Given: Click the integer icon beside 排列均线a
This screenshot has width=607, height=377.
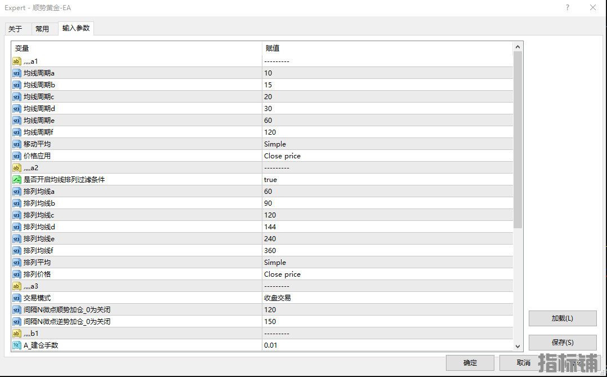Looking at the screenshot, I should [17, 192].
